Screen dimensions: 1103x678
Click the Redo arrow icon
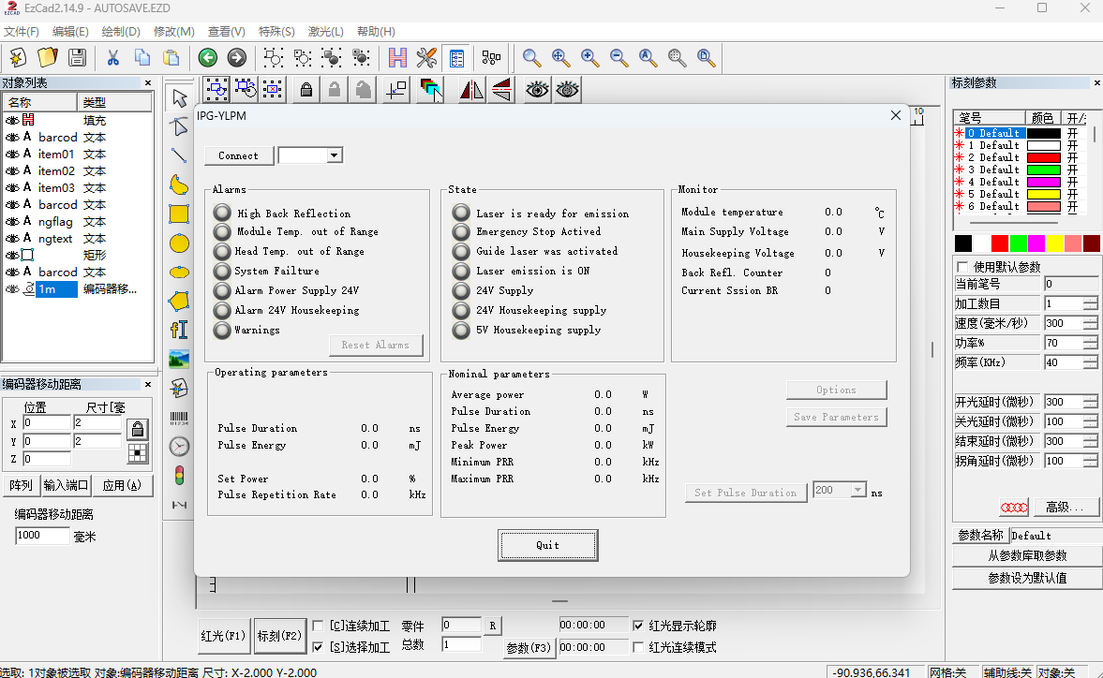click(237, 58)
